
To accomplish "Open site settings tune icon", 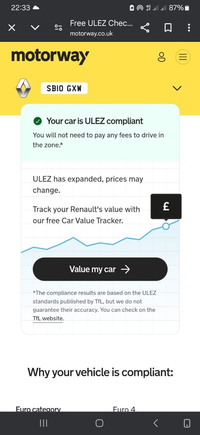I will (58, 28).
